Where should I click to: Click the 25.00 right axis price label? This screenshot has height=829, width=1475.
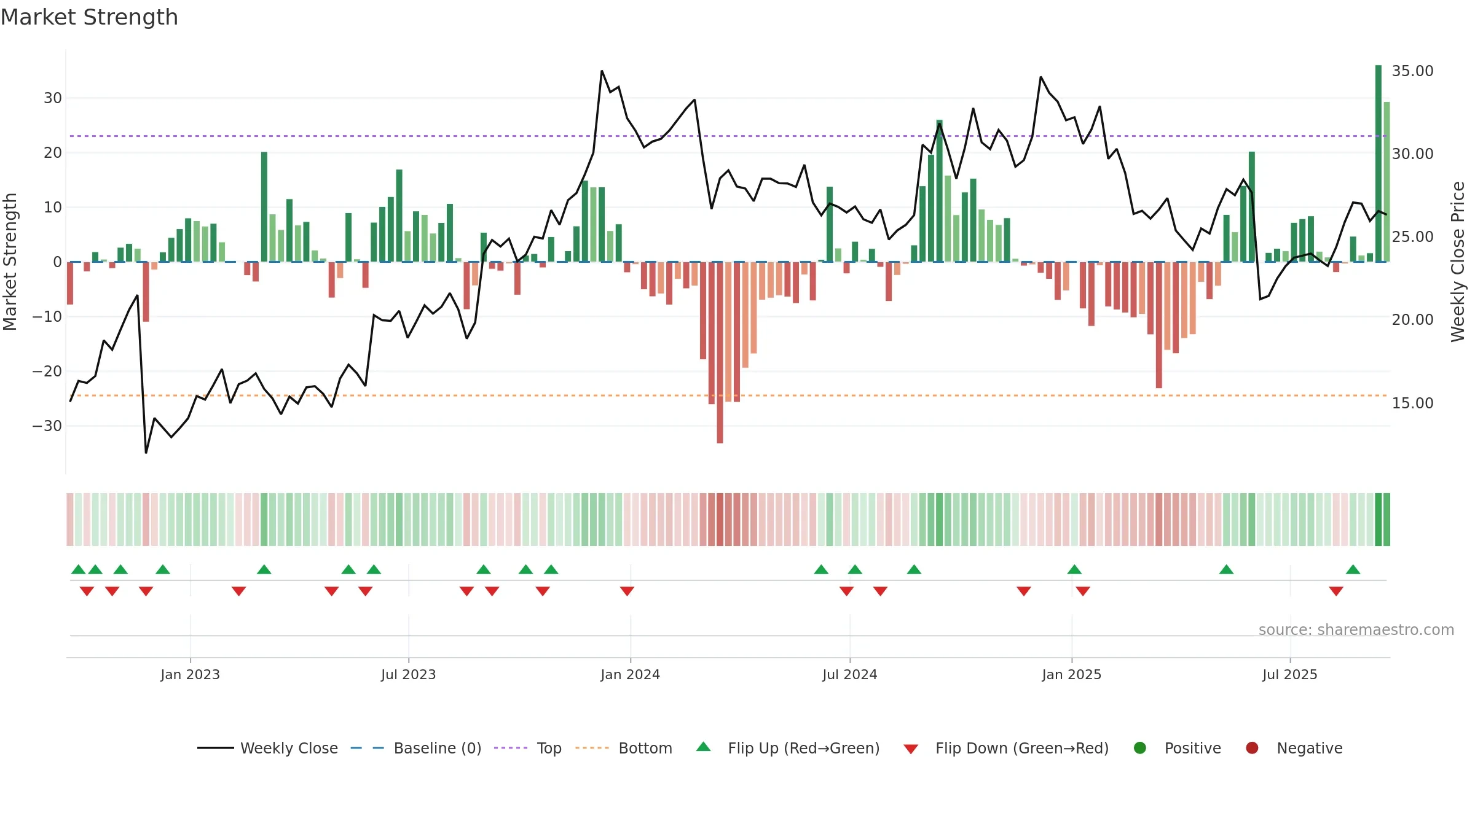[x=1412, y=237]
